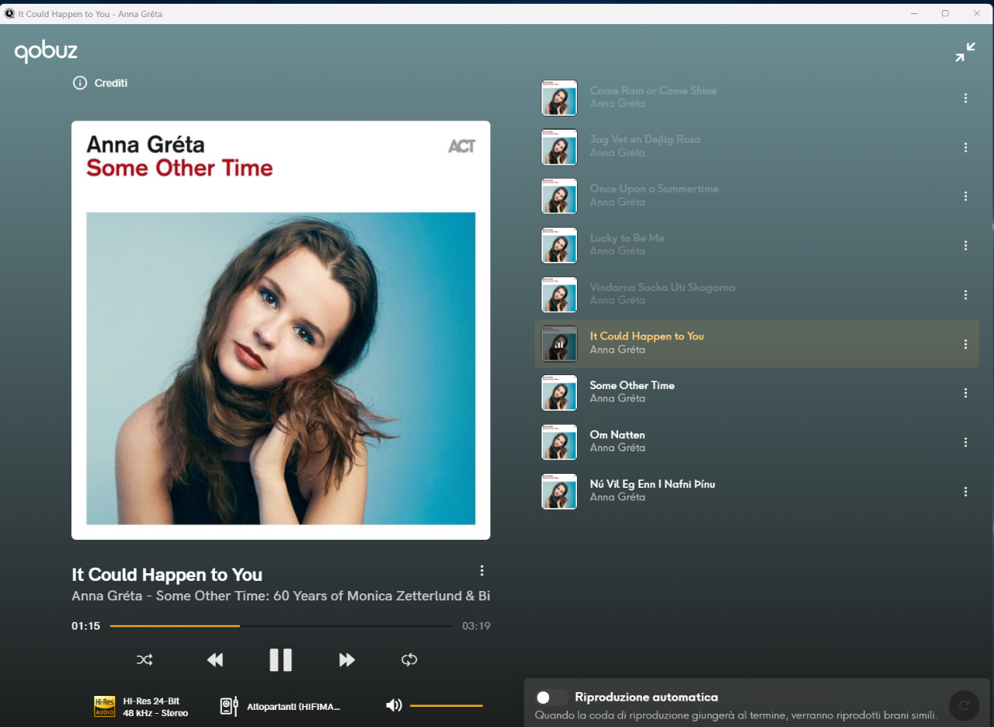Play Lucky to Be Me from queue
This screenshot has width=994, height=727.
pyautogui.click(x=757, y=245)
